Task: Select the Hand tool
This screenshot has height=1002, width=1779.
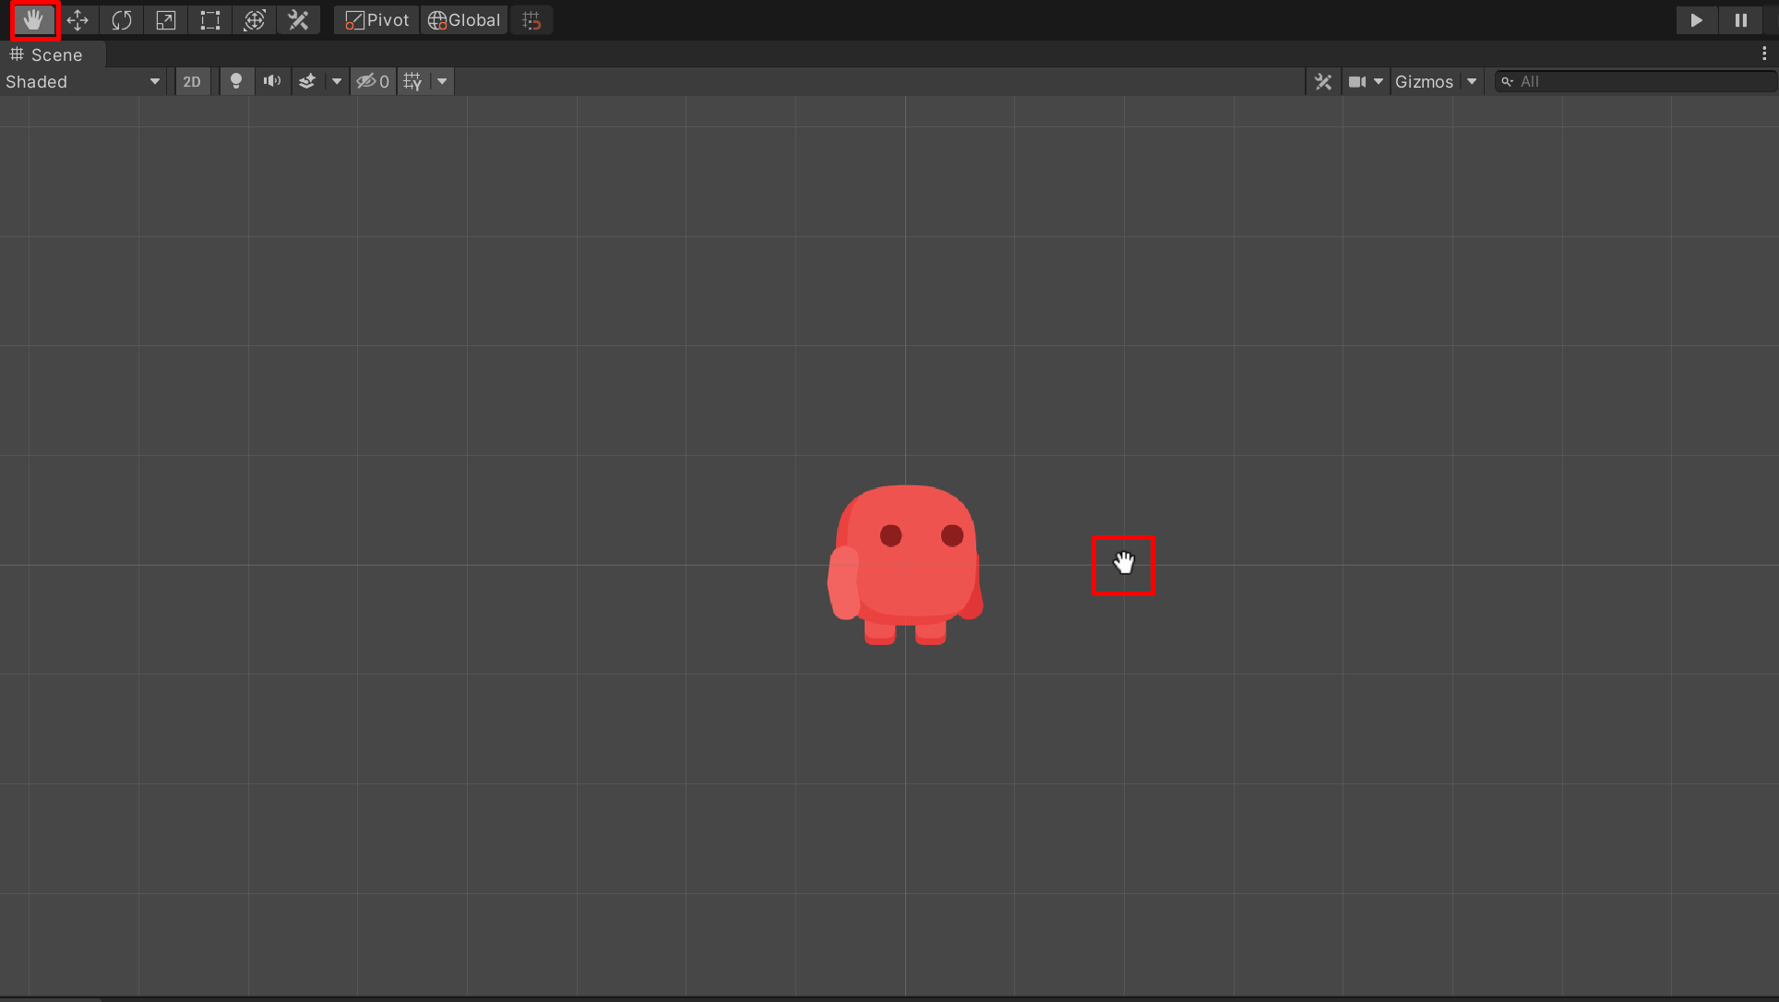Action: tap(34, 20)
